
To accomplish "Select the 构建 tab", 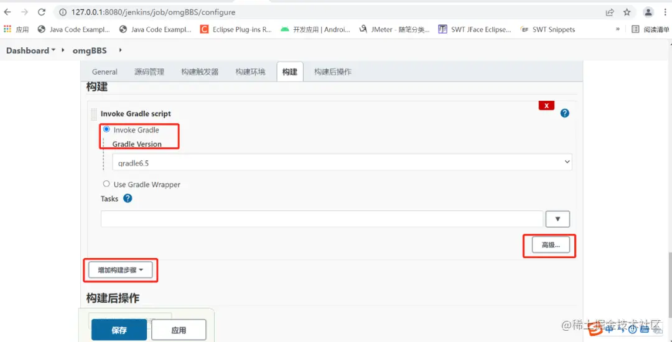I will tap(290, 72).
